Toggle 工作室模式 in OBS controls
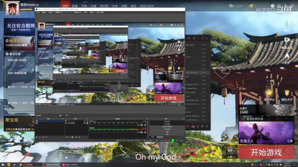 pyautogui.click(x=167, y=129)
